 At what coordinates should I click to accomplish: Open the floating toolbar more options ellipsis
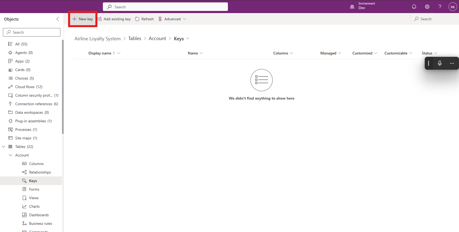point(452,63)
